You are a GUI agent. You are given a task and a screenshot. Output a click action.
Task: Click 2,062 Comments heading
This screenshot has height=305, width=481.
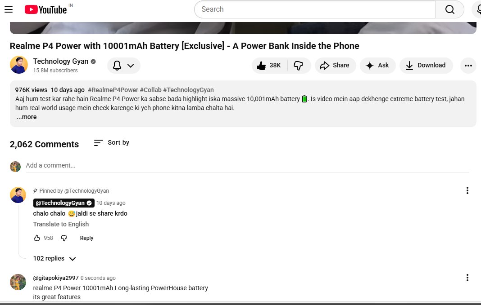(x=44, y=144)
